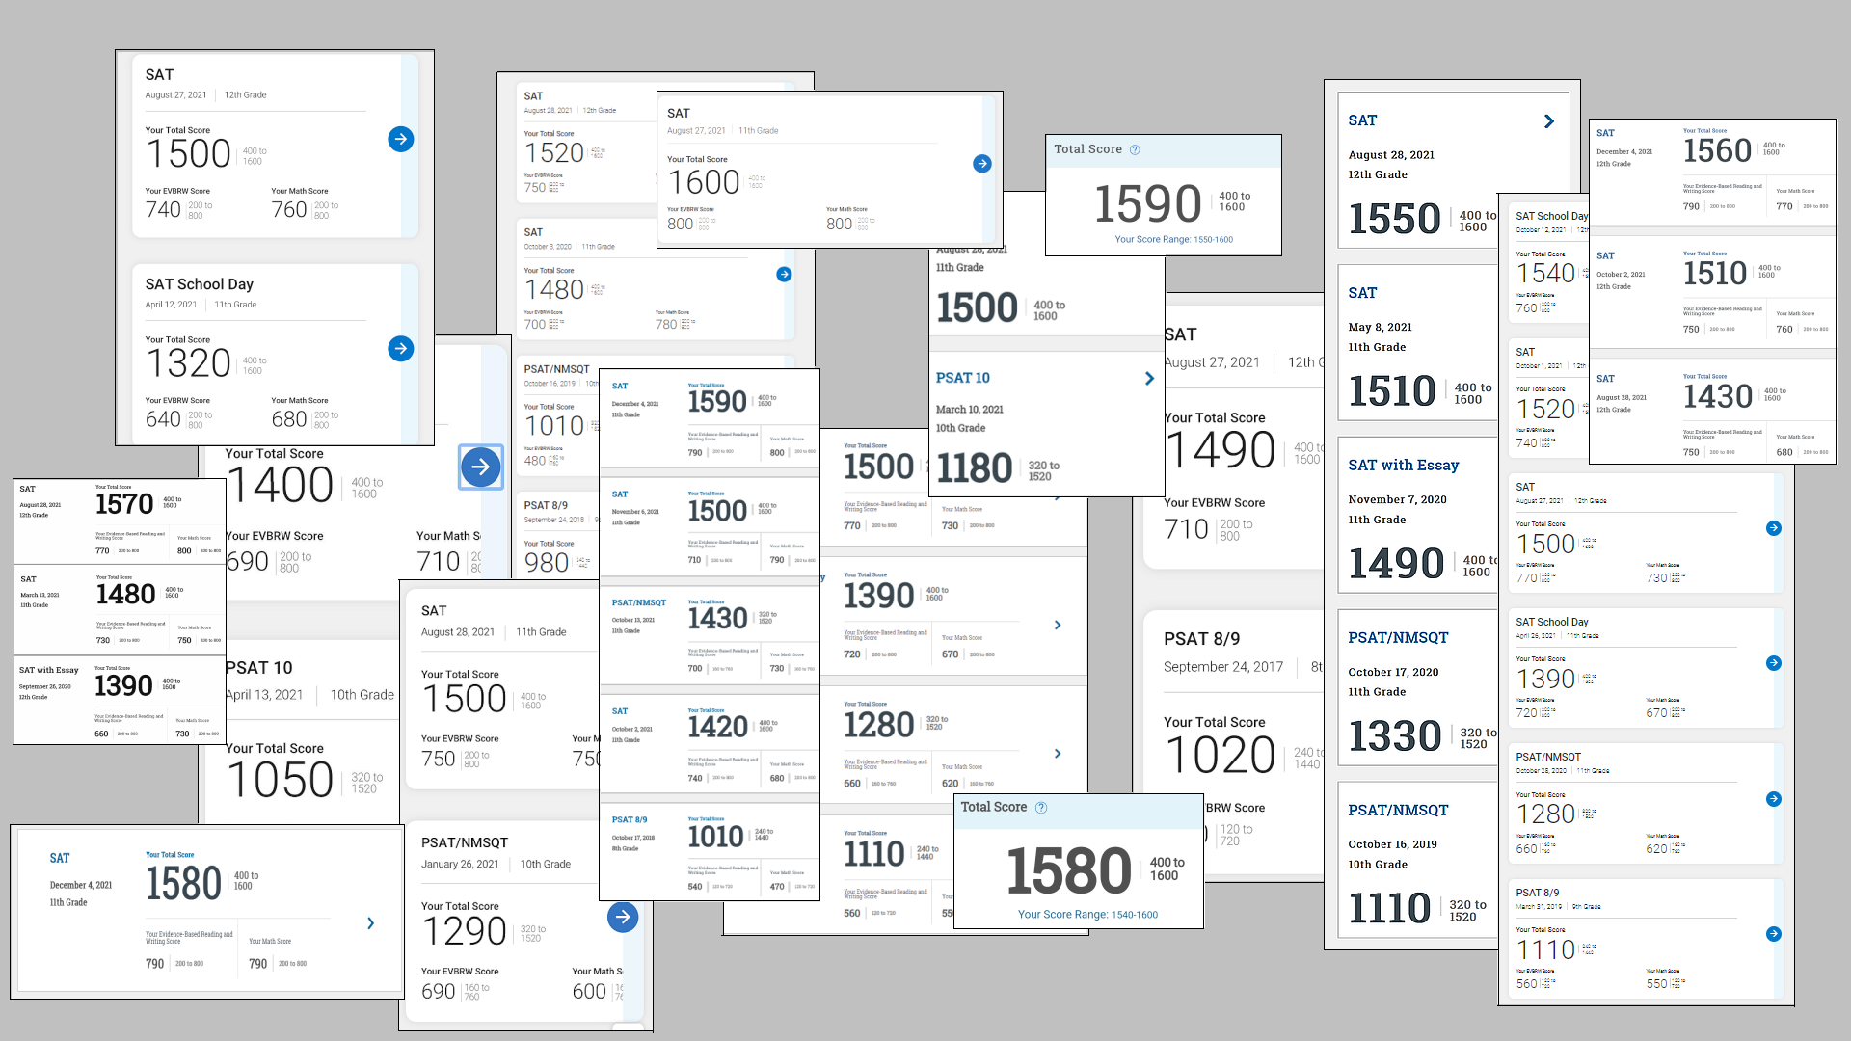Click the SAT heading above May 8, 2021
This screenshot has width=1851, height=1041.
coord(1362,293)
